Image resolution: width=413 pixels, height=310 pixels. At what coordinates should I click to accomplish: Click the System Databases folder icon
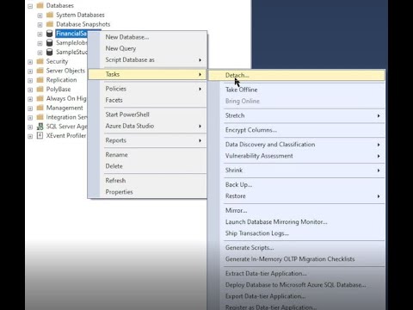(50, 15)
